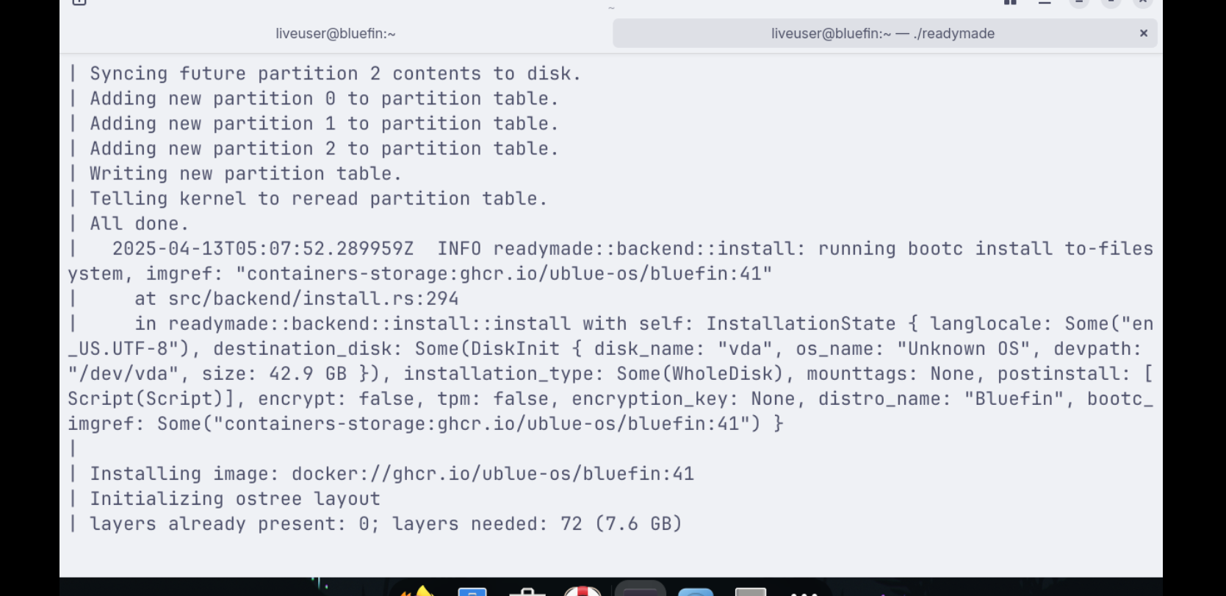
Task: Click the "Installing image" output line
Action: click(392, 474)
